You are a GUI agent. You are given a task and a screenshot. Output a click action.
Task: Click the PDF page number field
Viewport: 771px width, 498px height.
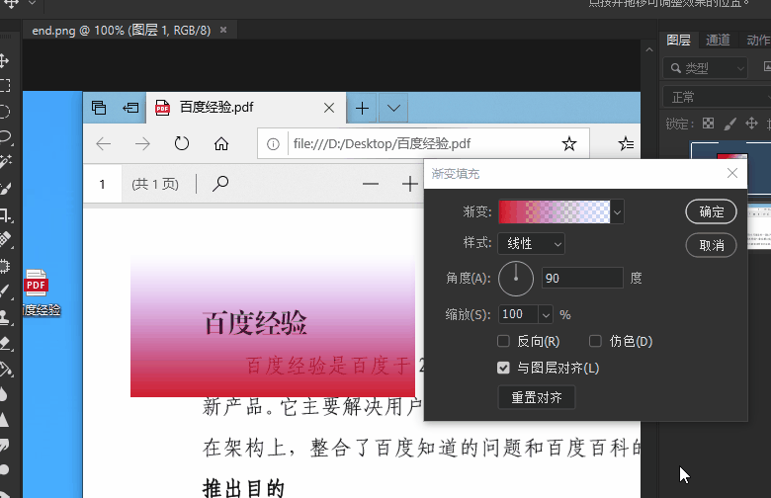click(102, 184)
